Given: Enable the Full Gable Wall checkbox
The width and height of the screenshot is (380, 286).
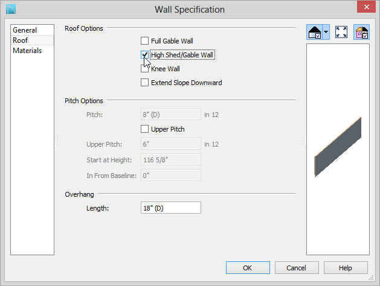Looking at the screenshot, I should tap(144, 40).
